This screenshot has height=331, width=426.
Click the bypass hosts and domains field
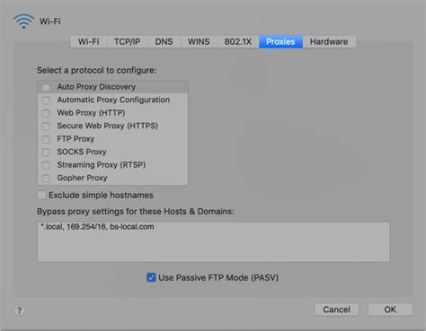click(x=214, y=242)
